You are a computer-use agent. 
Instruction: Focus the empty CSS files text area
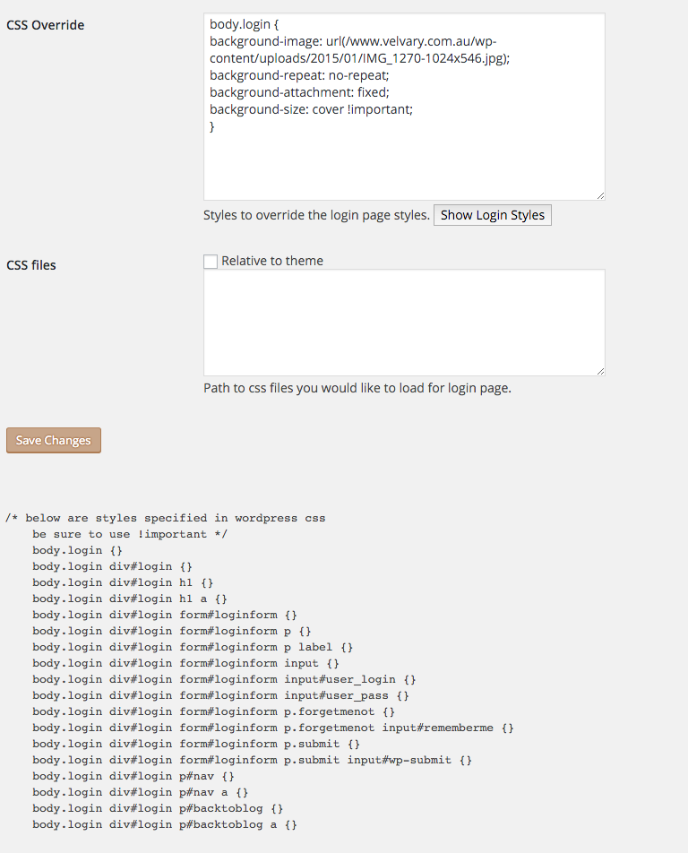(x=404, y=323)
